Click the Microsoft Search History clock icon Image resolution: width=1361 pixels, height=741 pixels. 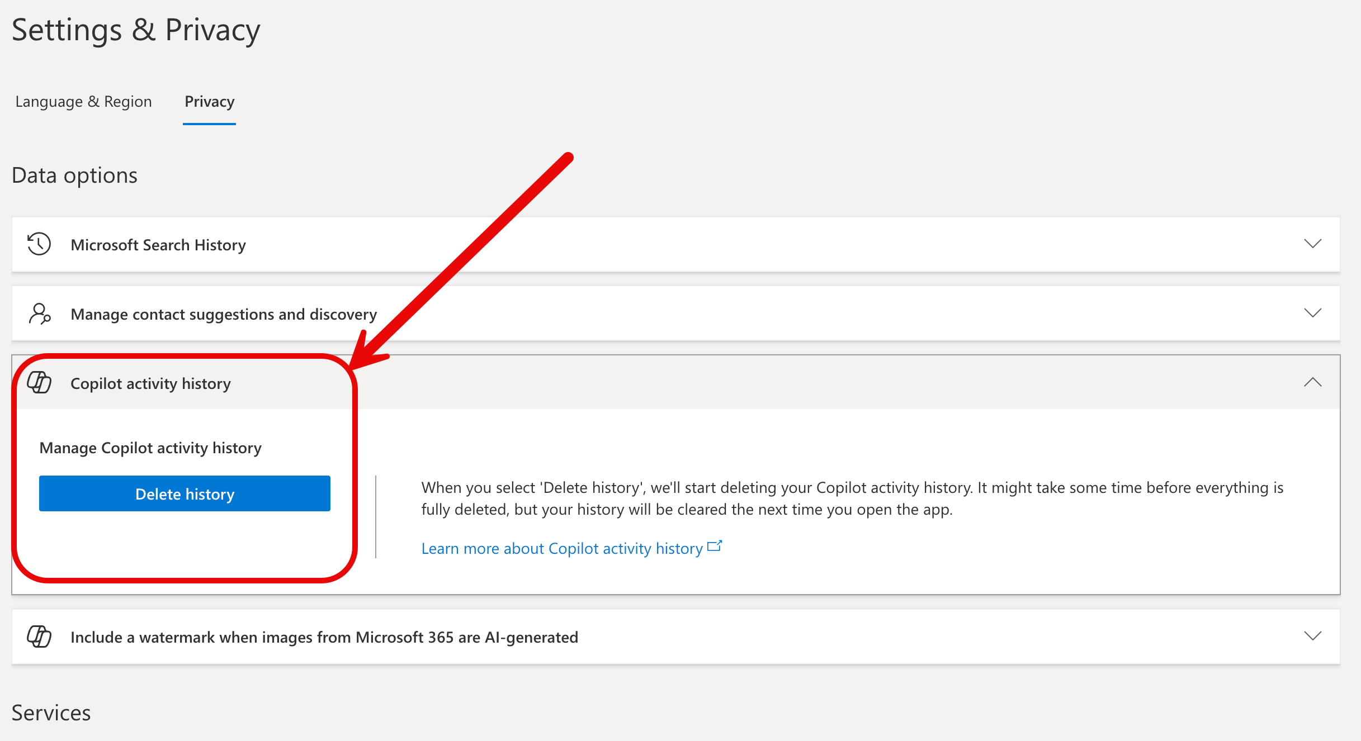click(39, 244)
